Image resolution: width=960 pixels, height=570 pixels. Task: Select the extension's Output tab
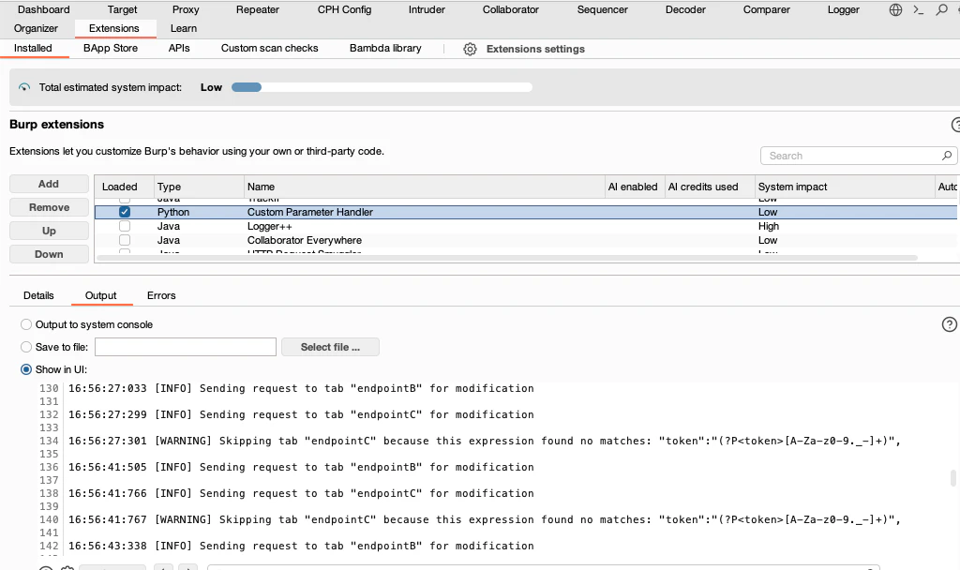point(101,295)
